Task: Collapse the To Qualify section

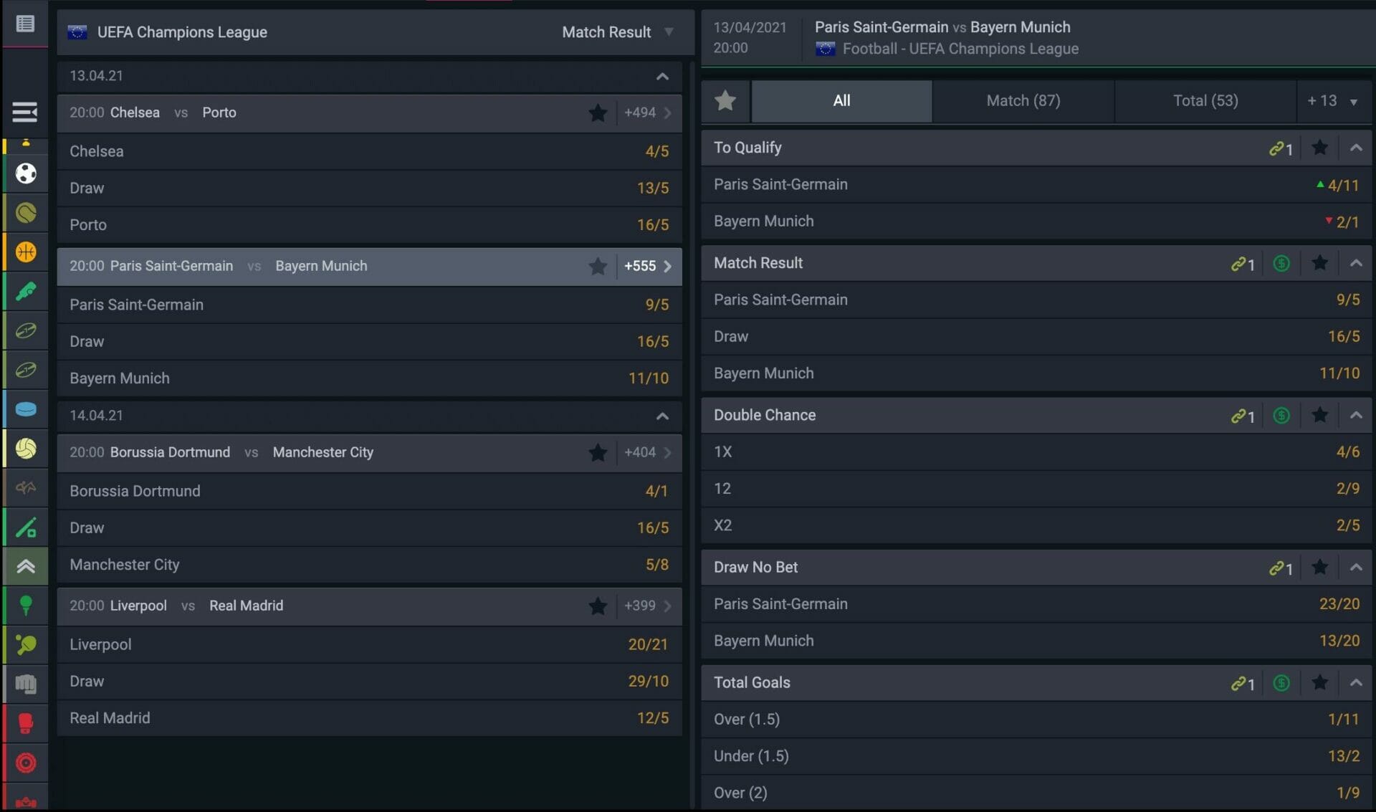Action: [x=1356, y=148]
